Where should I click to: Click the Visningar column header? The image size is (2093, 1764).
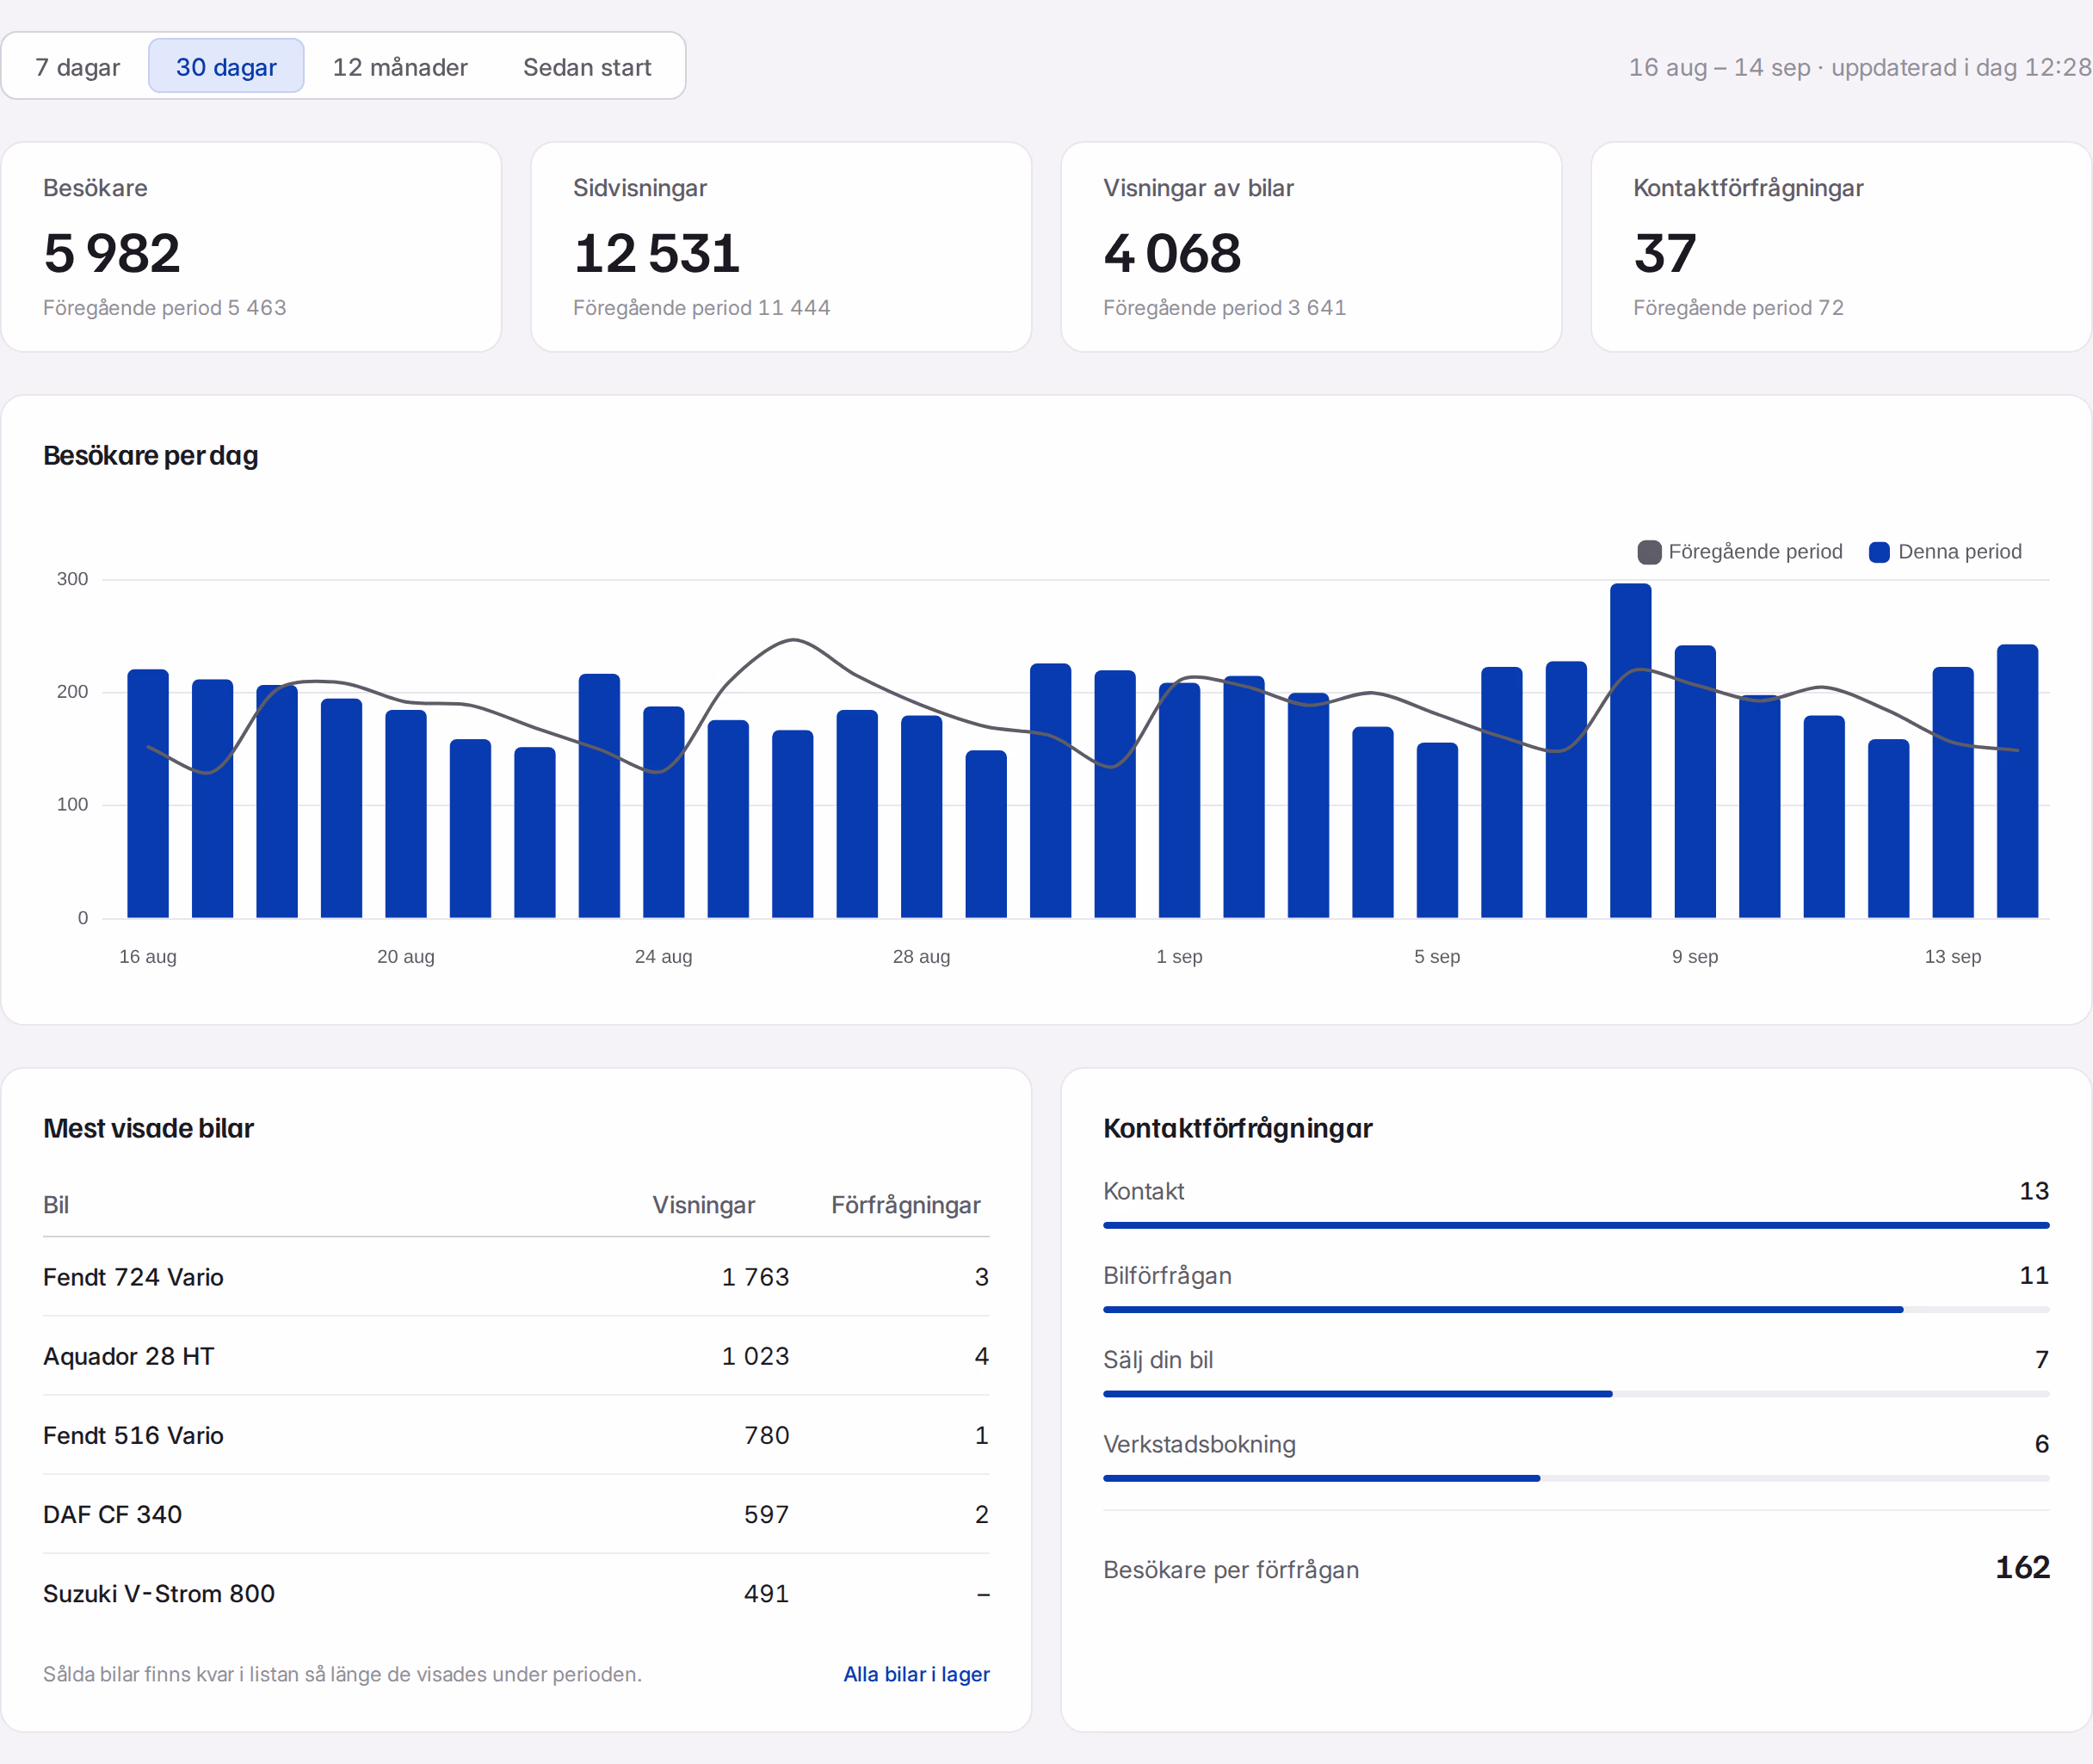pos(704,1205)
